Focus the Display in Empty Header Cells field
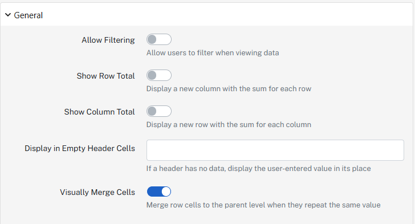 click(275, 150)
